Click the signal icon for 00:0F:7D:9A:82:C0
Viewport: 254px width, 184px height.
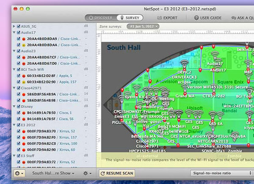tap(24, 143)
